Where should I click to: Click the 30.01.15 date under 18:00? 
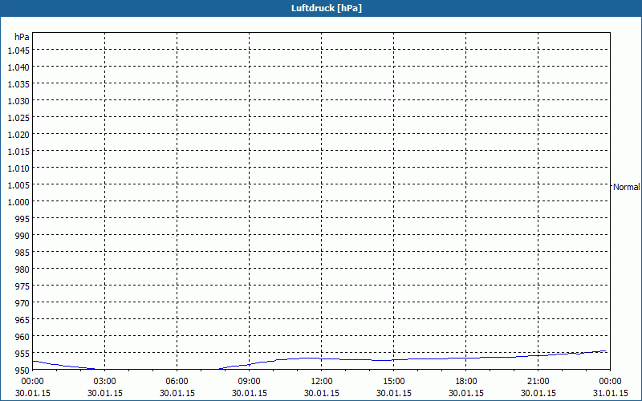click(x=466, y=393)
